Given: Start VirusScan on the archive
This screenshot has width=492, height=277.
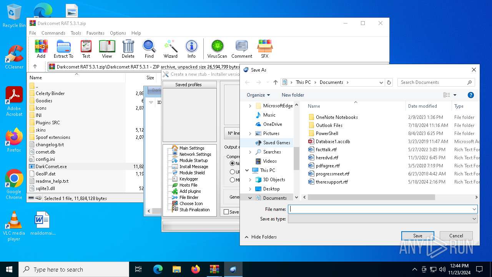Looking at the screenshot, I should coord(217,49).
